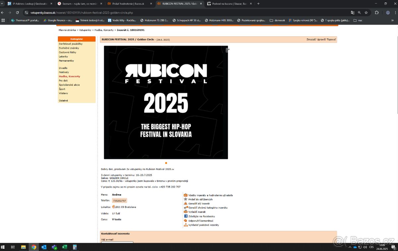
Task: Click Hlavná stránka breadcrumb link
Action: coord(67,30)
